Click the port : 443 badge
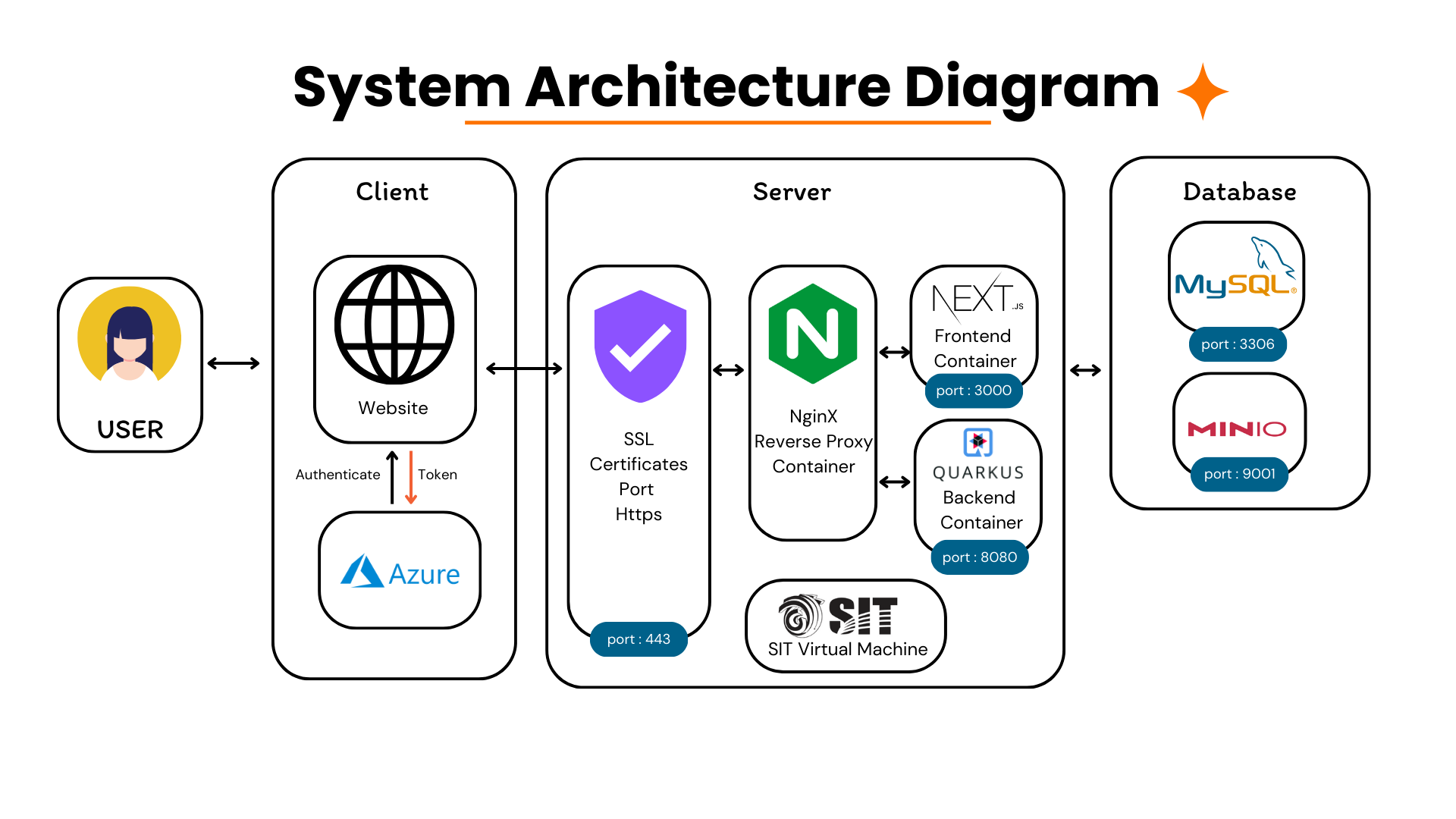 tap(639, 639)
